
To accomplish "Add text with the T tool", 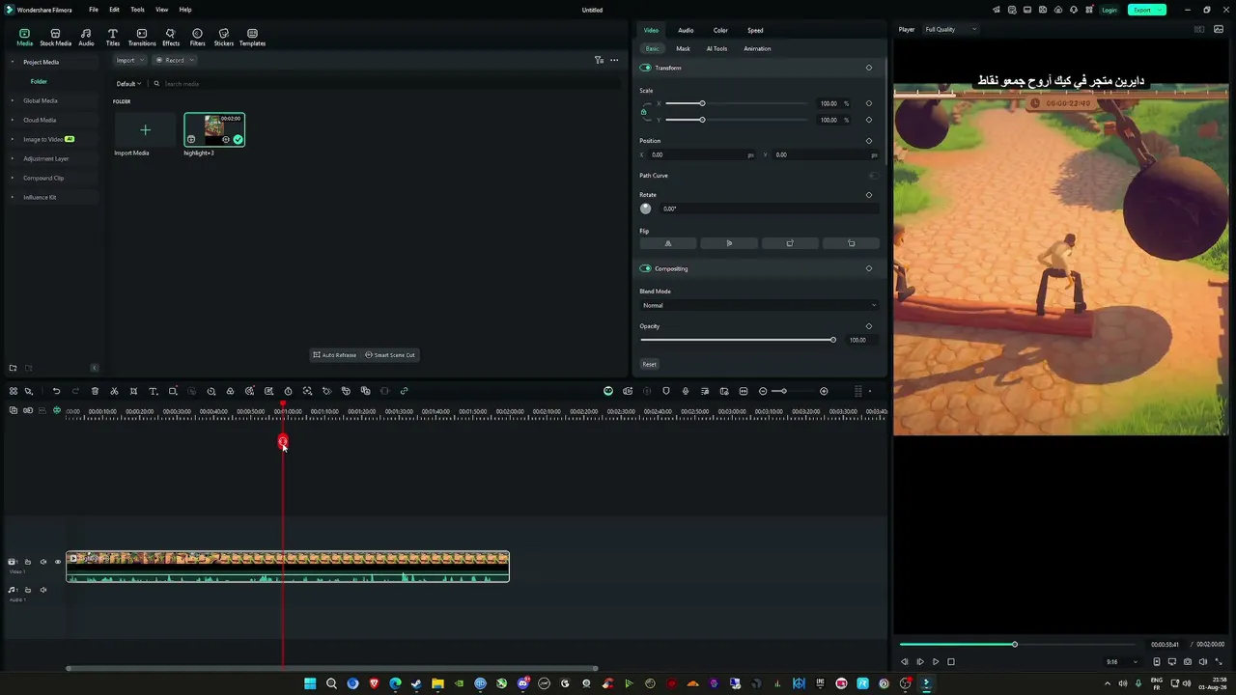I will click(153, 391).
